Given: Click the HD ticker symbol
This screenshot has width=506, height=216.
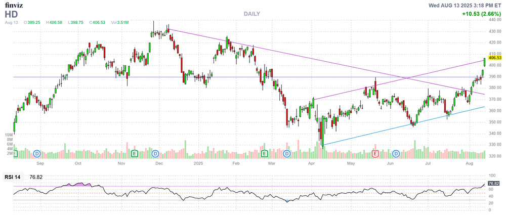Looking at the screenshot, I should tap(11, 14).
